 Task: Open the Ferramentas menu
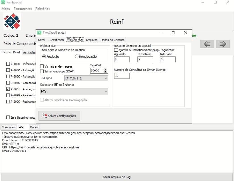pyautogui.click(x=23, y=9)
